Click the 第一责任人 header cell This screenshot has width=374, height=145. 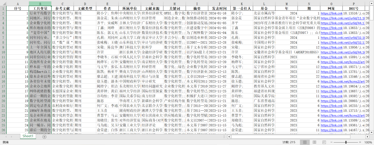[x=242, y=8]
